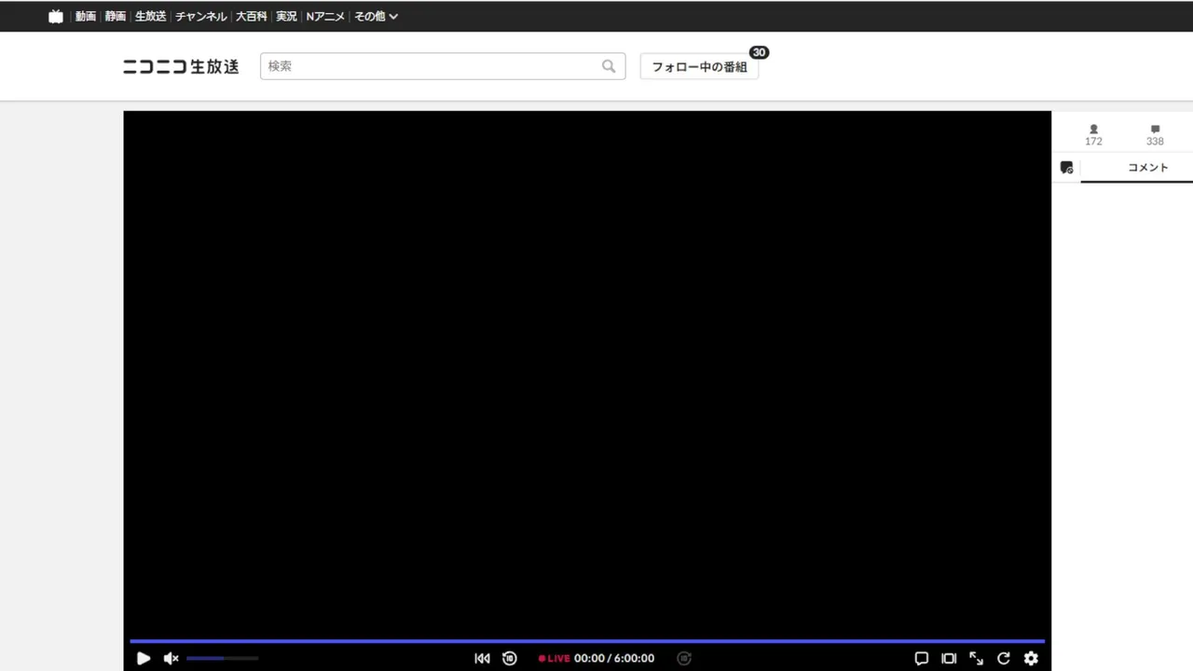The image size is (1193, 671).
Task: Enter fullscreen mode
Action: pos(976,658)
